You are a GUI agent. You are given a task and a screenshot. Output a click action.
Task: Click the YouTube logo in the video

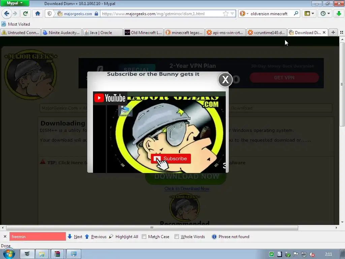[x=110, y=98]
